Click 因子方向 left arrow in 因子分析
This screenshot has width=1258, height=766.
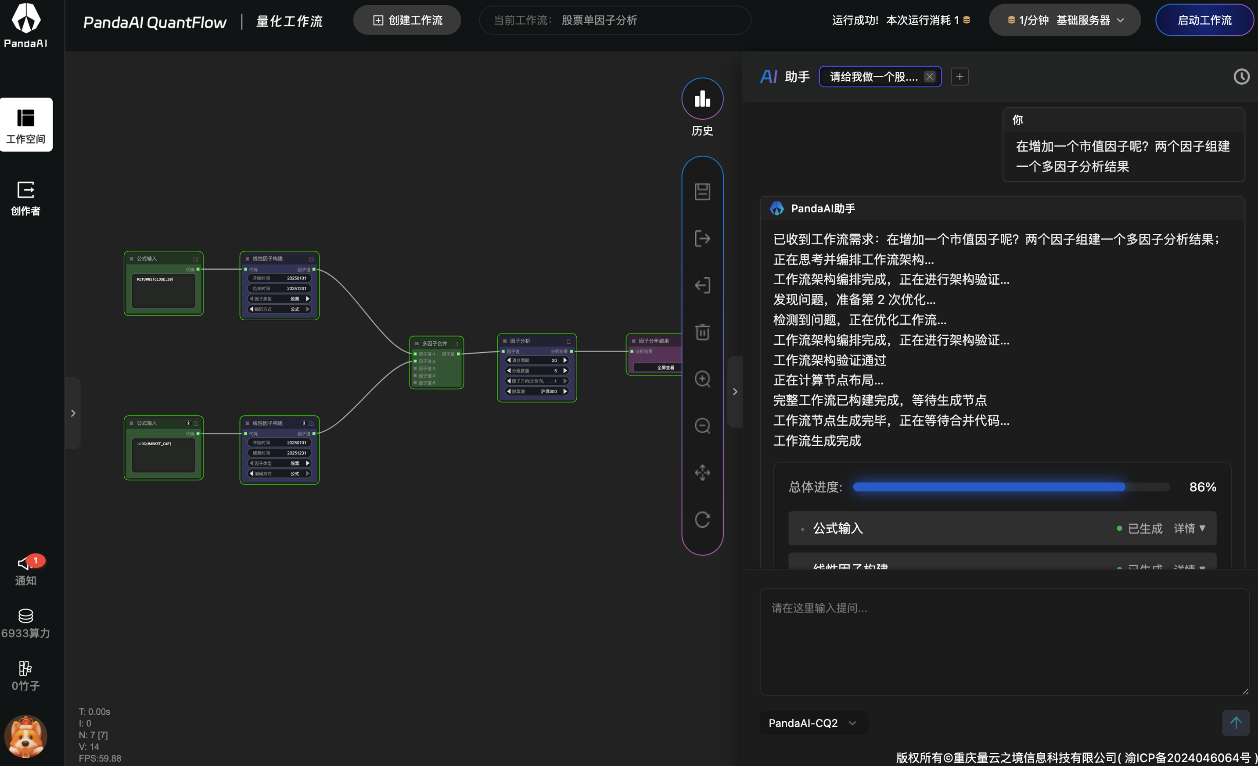(x=508, y=381)
